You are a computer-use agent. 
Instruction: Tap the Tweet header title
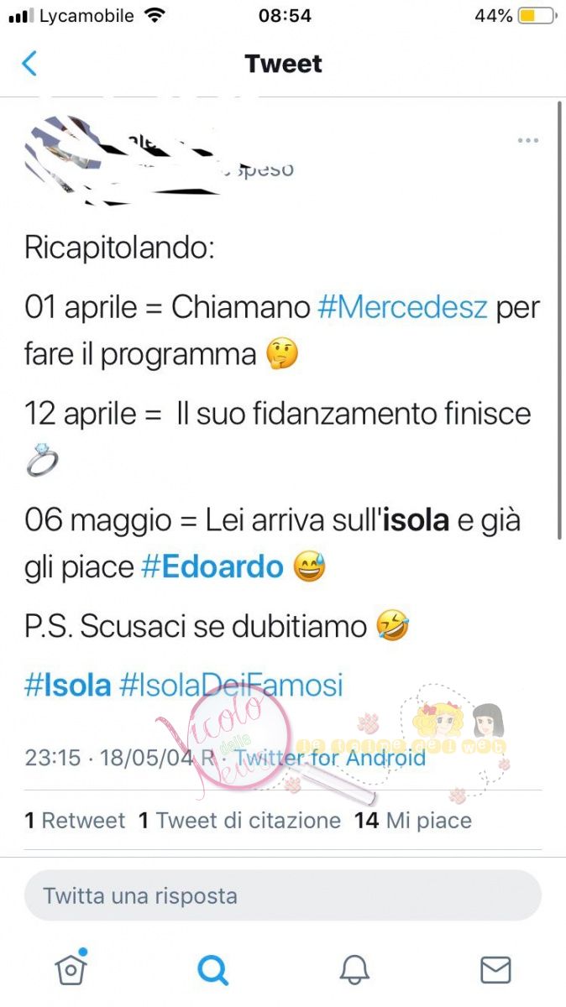click(283, 64)
